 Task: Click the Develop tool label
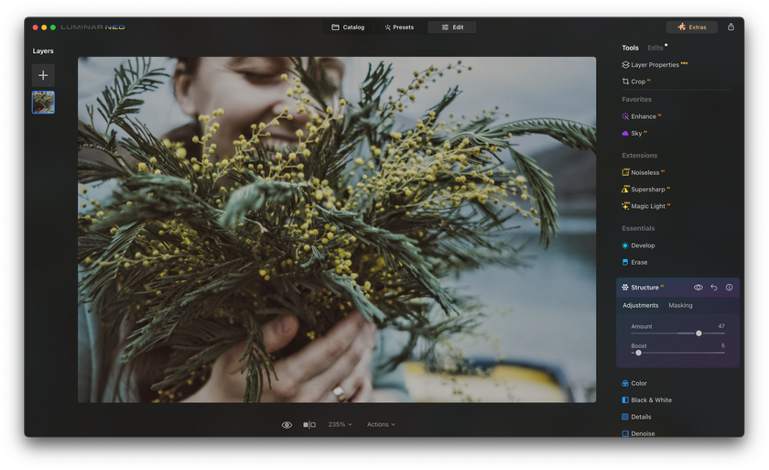click(643, 246)
